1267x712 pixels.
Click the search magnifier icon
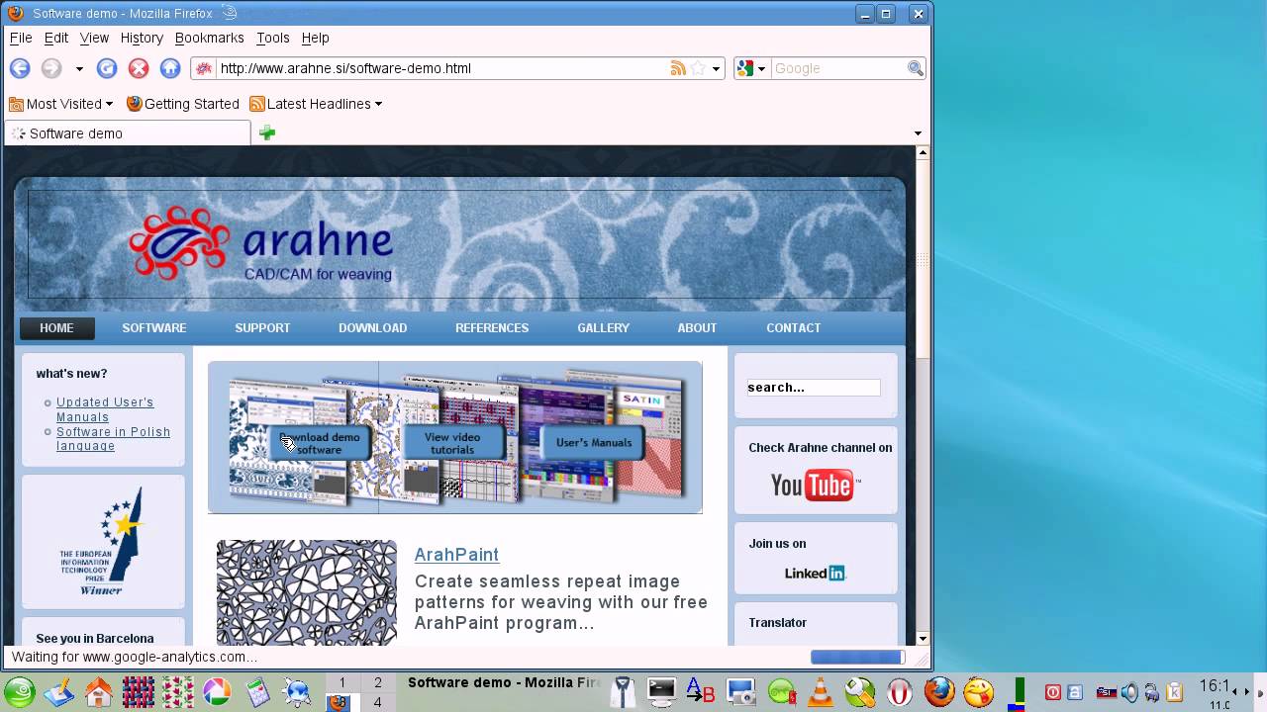point(916,68)
